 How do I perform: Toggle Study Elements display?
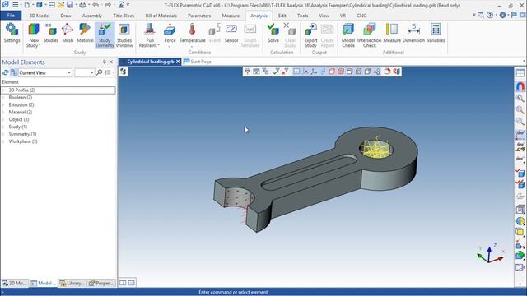coord(105,35)
